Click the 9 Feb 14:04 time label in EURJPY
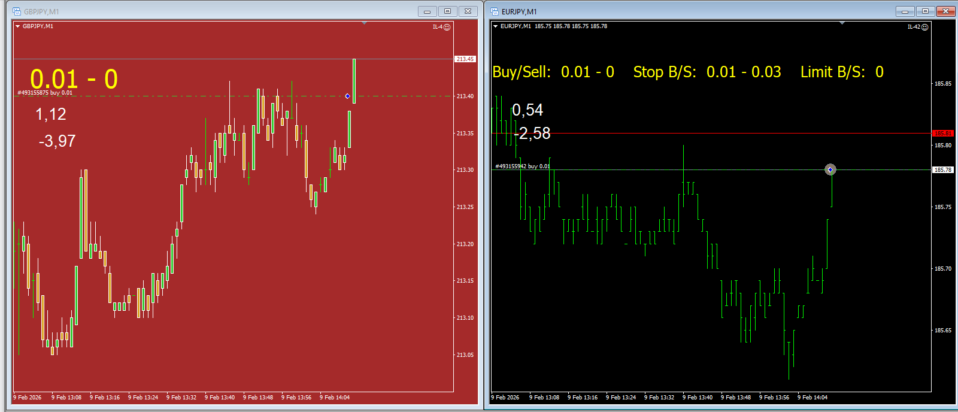Image resolution: width=958 pixels, height=412 pixels. tap(813, 397)
